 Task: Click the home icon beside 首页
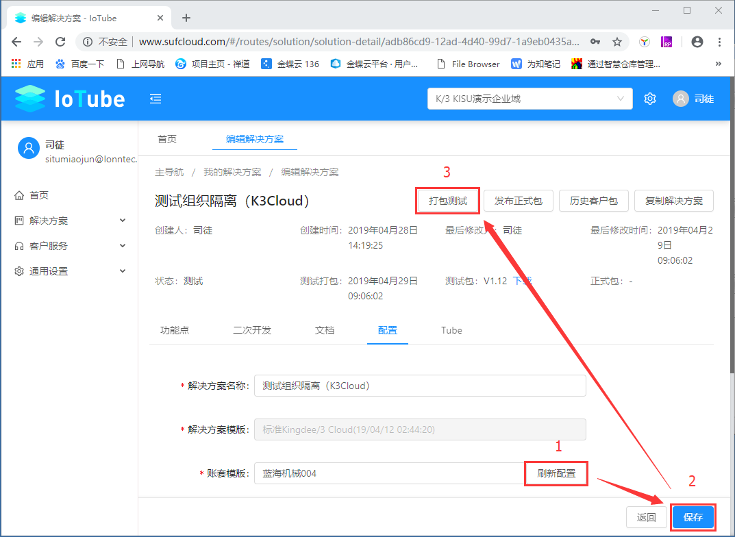point(19,195)
